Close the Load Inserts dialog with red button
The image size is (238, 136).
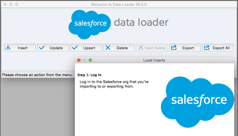click(79, 60)
